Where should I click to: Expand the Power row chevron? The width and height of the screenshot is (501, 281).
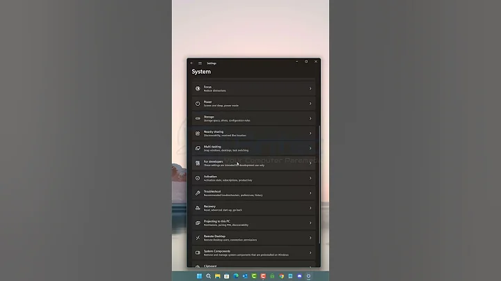point(310,104)
